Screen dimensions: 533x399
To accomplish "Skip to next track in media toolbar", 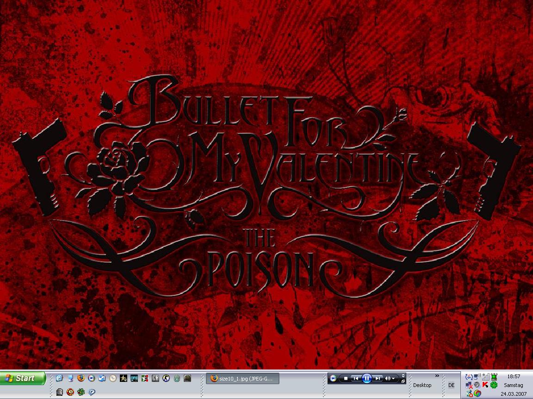I will click(378, 378).
